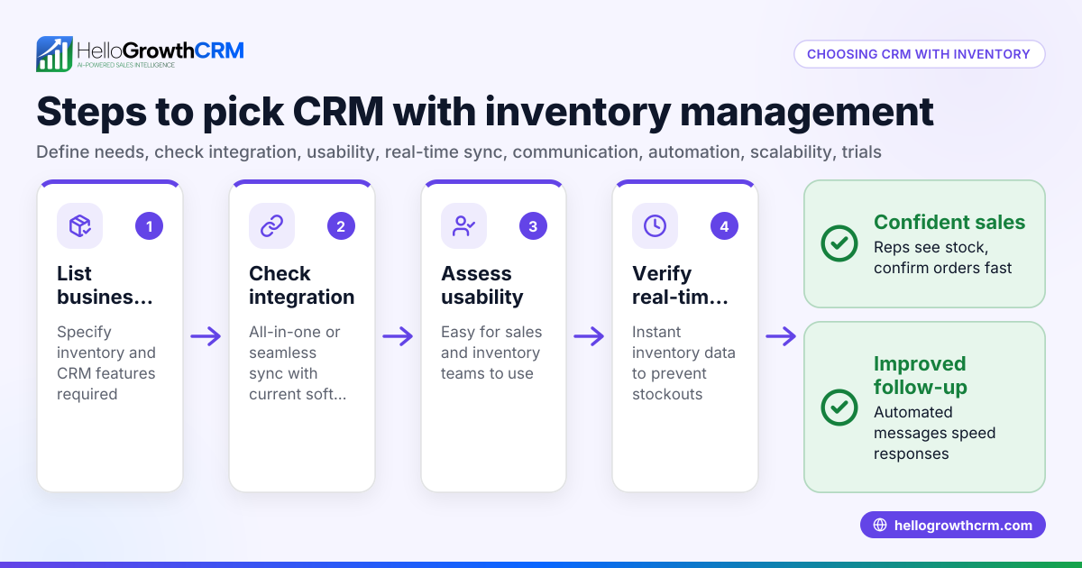The width and height of the screenshot is (1082, 568).
Task: Click the green check icon beside Improved follow-up
Action: (839, 408)
